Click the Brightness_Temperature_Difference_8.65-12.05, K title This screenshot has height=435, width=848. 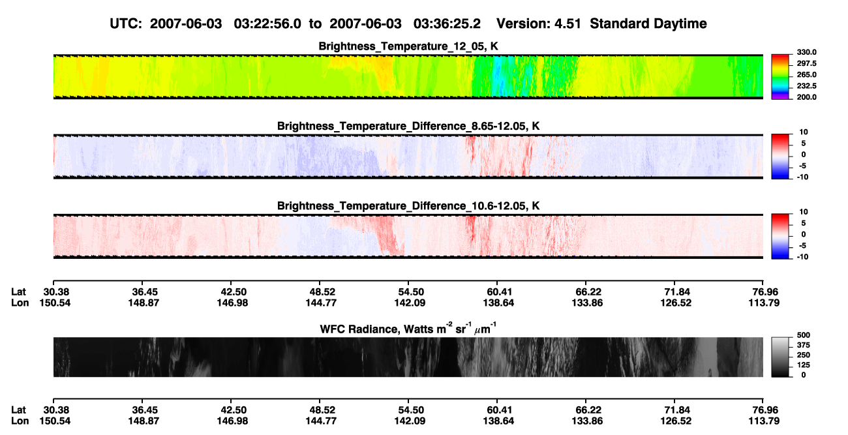[408, 126]
